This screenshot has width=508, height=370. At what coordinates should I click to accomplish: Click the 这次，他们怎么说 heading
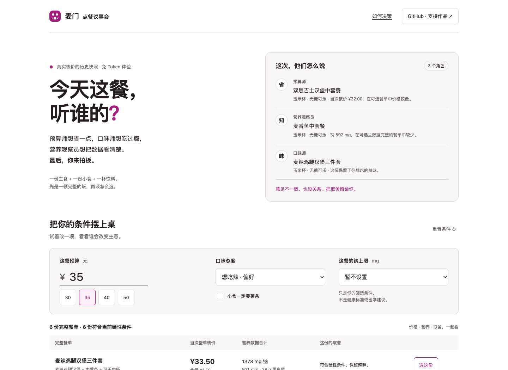[x=300, y=66]
